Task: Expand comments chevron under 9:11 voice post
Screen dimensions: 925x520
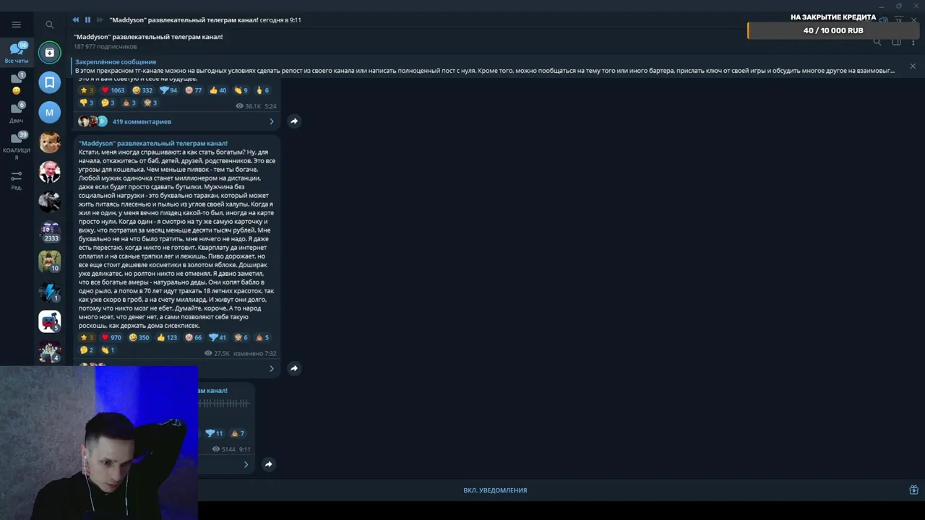Action: pos(246,464)
